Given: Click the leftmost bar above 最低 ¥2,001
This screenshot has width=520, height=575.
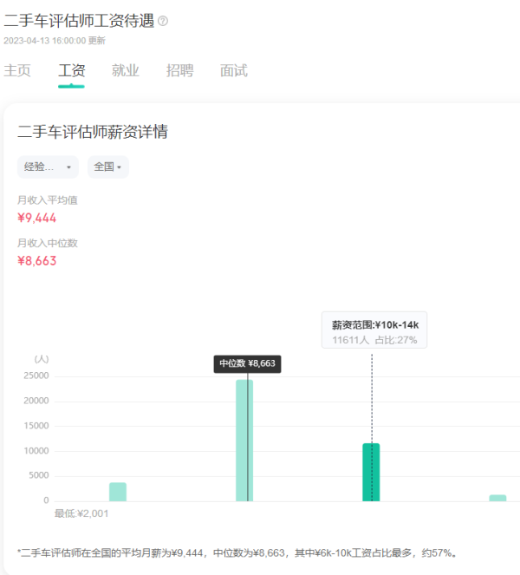Looking at the screenshot, I should [x=118, y=492].
